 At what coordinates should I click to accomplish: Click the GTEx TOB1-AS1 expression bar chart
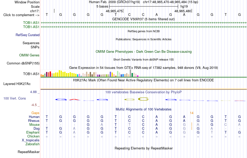89,73
